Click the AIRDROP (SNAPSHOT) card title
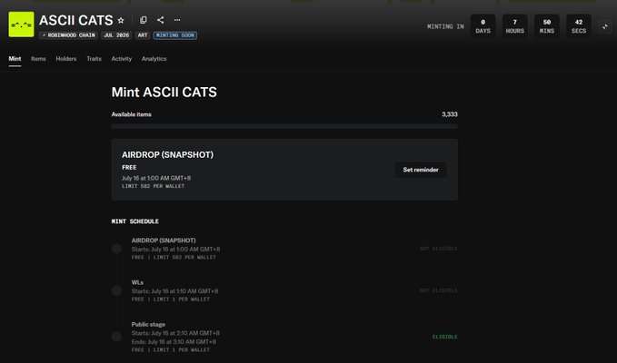The image size is (617, 363). click(x=167, y=155)
